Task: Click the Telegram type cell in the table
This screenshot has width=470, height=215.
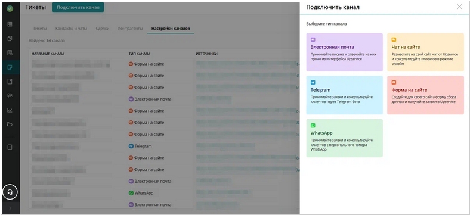Action: [140, 146]
